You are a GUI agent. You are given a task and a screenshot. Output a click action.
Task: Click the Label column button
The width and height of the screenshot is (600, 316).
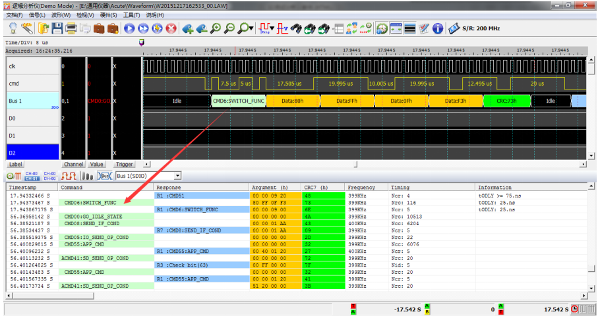tap(15, 165)
